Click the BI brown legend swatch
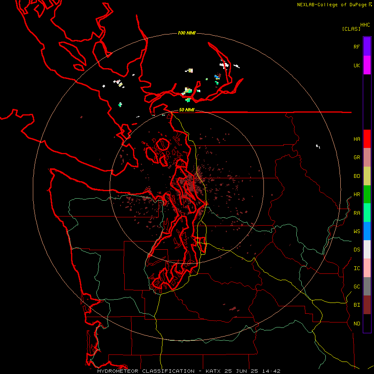The image size is (374, 374). [367, 305]
